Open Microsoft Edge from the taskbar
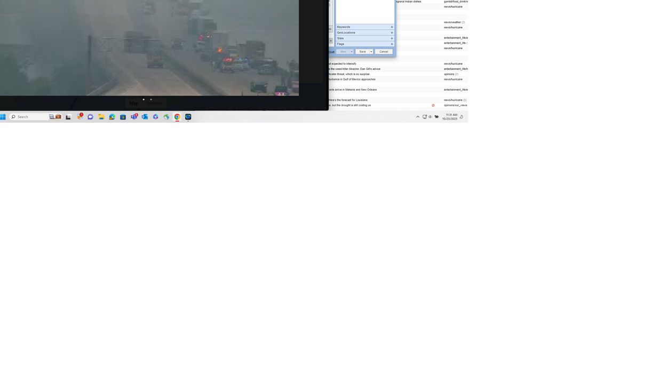 (x=112, y=117)
